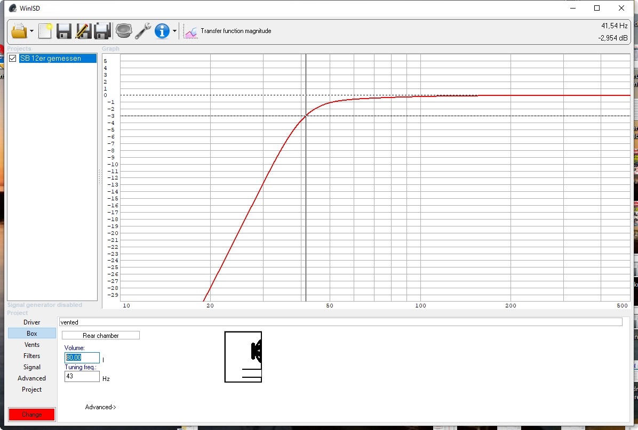Open the Project tab

tap(31, 390)
